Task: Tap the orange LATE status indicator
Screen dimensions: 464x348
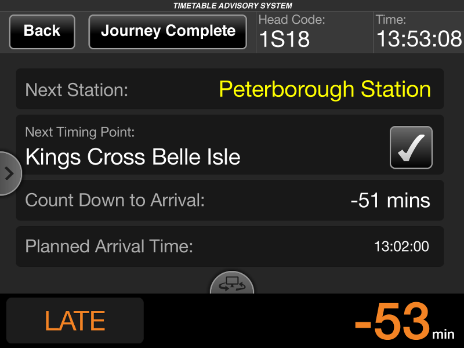Action: click(75, 321)
